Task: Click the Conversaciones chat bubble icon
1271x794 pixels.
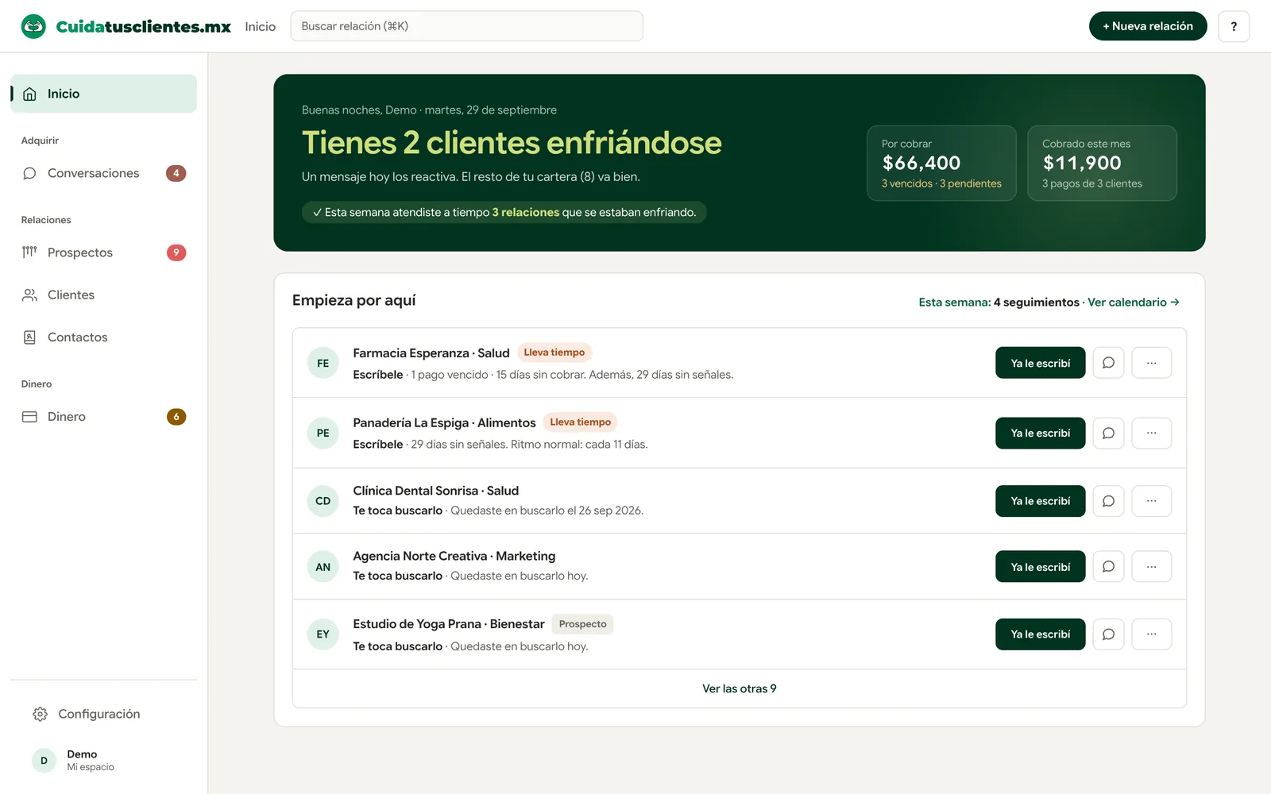Action: click(x=29, y=173)
